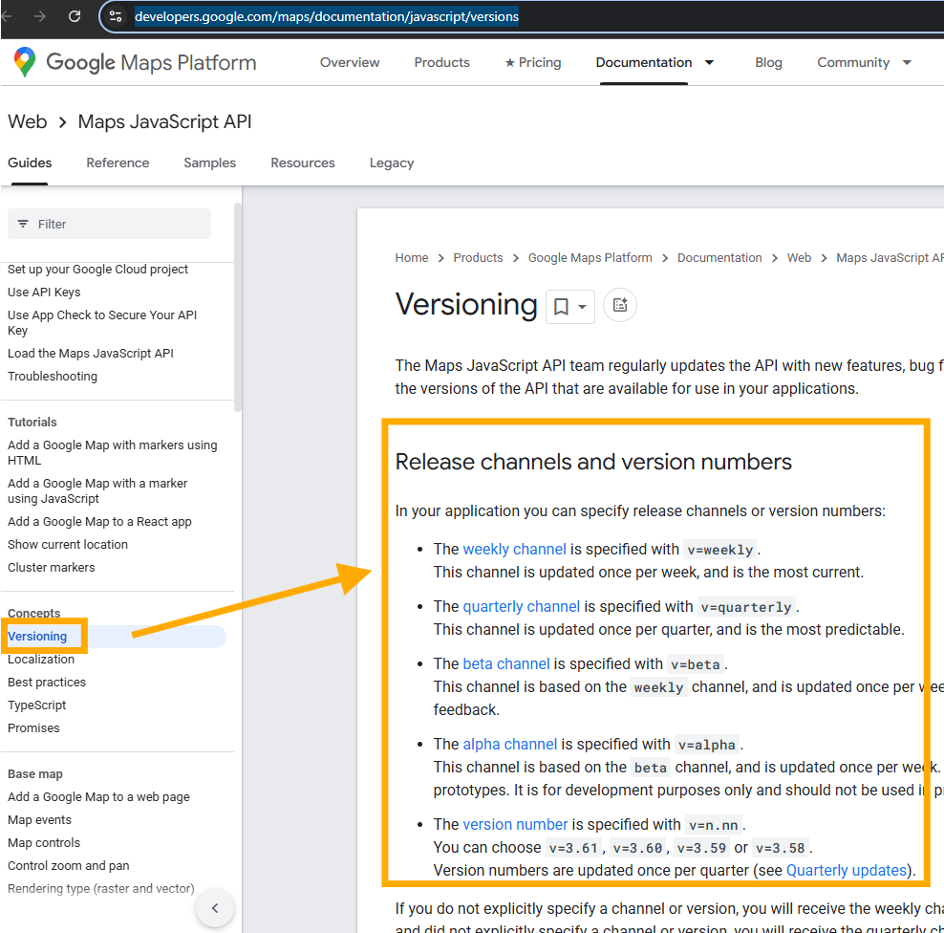
Task: Open Promises sidebar item
Action: (x=33, y=728)
